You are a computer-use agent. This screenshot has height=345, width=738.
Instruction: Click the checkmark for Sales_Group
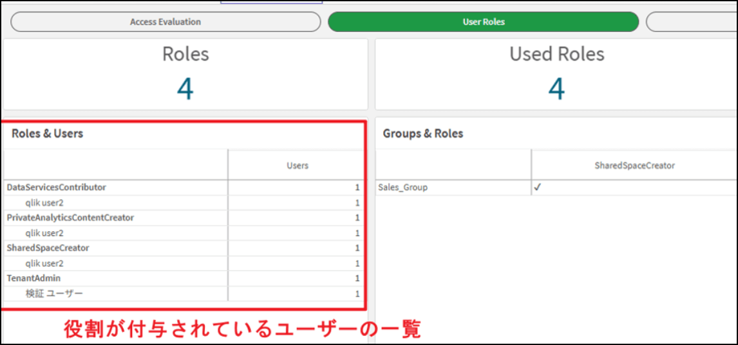[538, 188]
